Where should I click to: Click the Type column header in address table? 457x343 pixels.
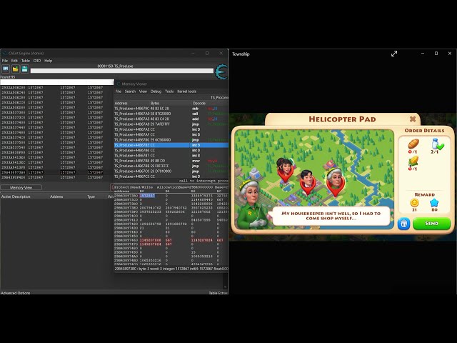(91, 197)
